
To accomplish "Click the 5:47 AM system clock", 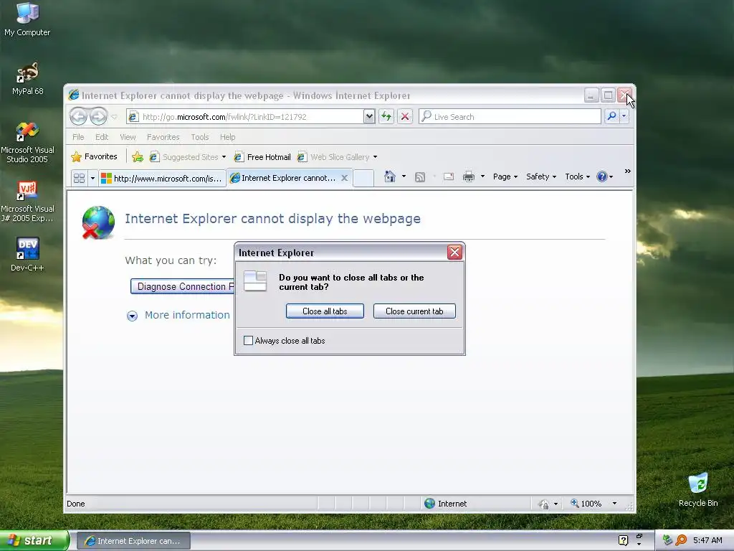I will point(707,540).
